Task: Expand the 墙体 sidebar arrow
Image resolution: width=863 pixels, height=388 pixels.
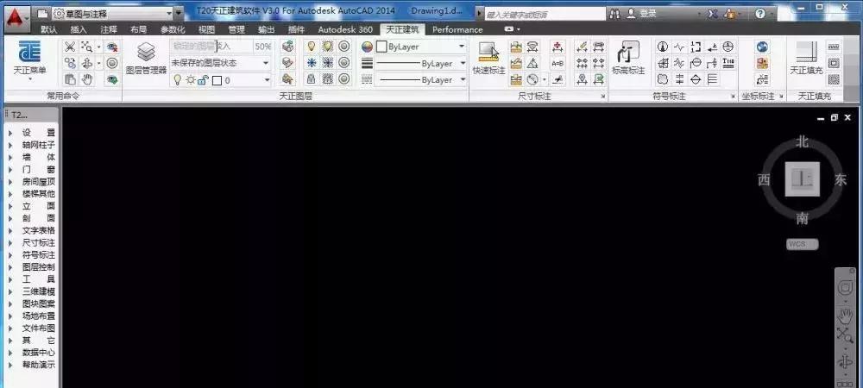Action: point(9,157)
